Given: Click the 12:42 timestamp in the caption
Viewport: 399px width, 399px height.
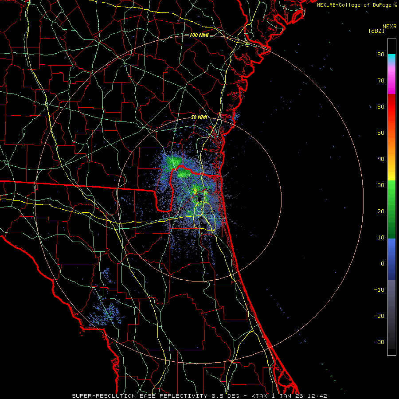Looking at the screenshot, I should (x=318, y=396).
